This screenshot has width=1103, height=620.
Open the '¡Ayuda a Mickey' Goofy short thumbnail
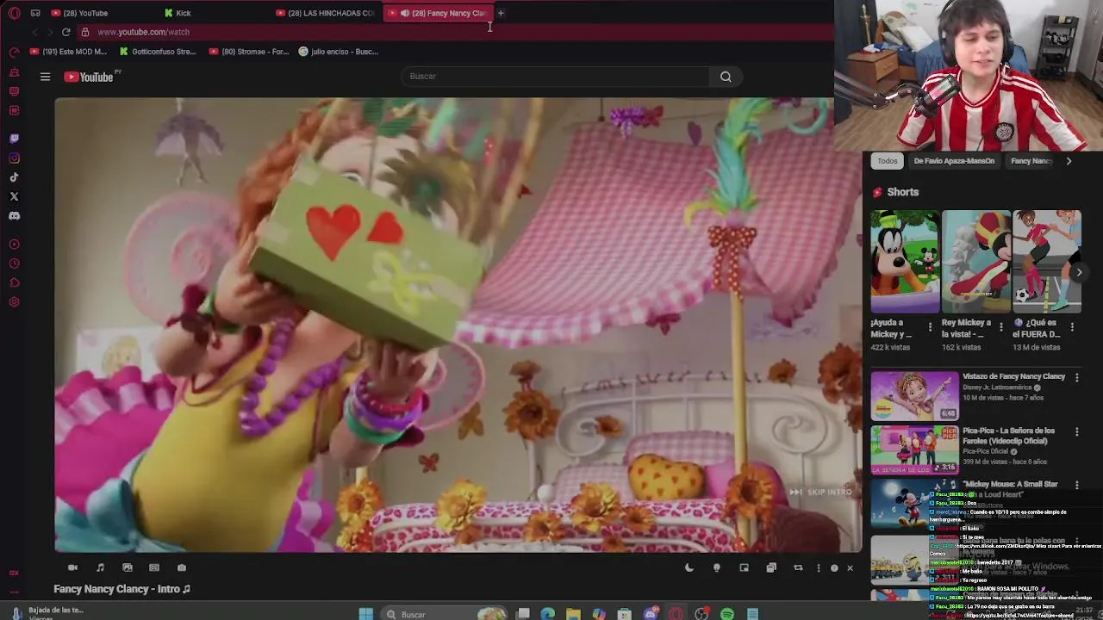click(905, 261)
